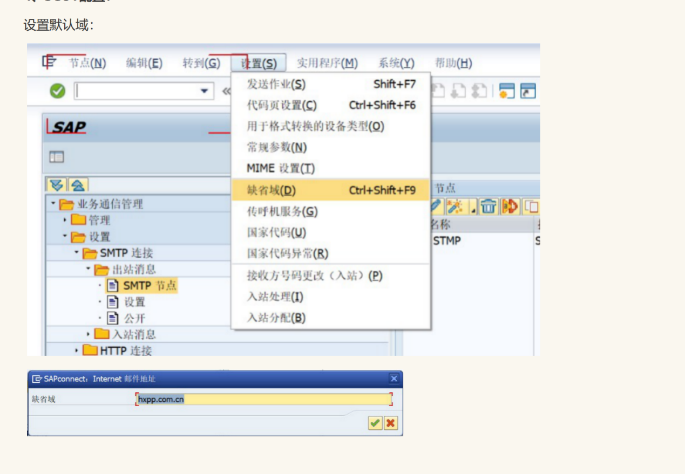Choose 入站分配(B) menu entry

(x=331, y=318)
